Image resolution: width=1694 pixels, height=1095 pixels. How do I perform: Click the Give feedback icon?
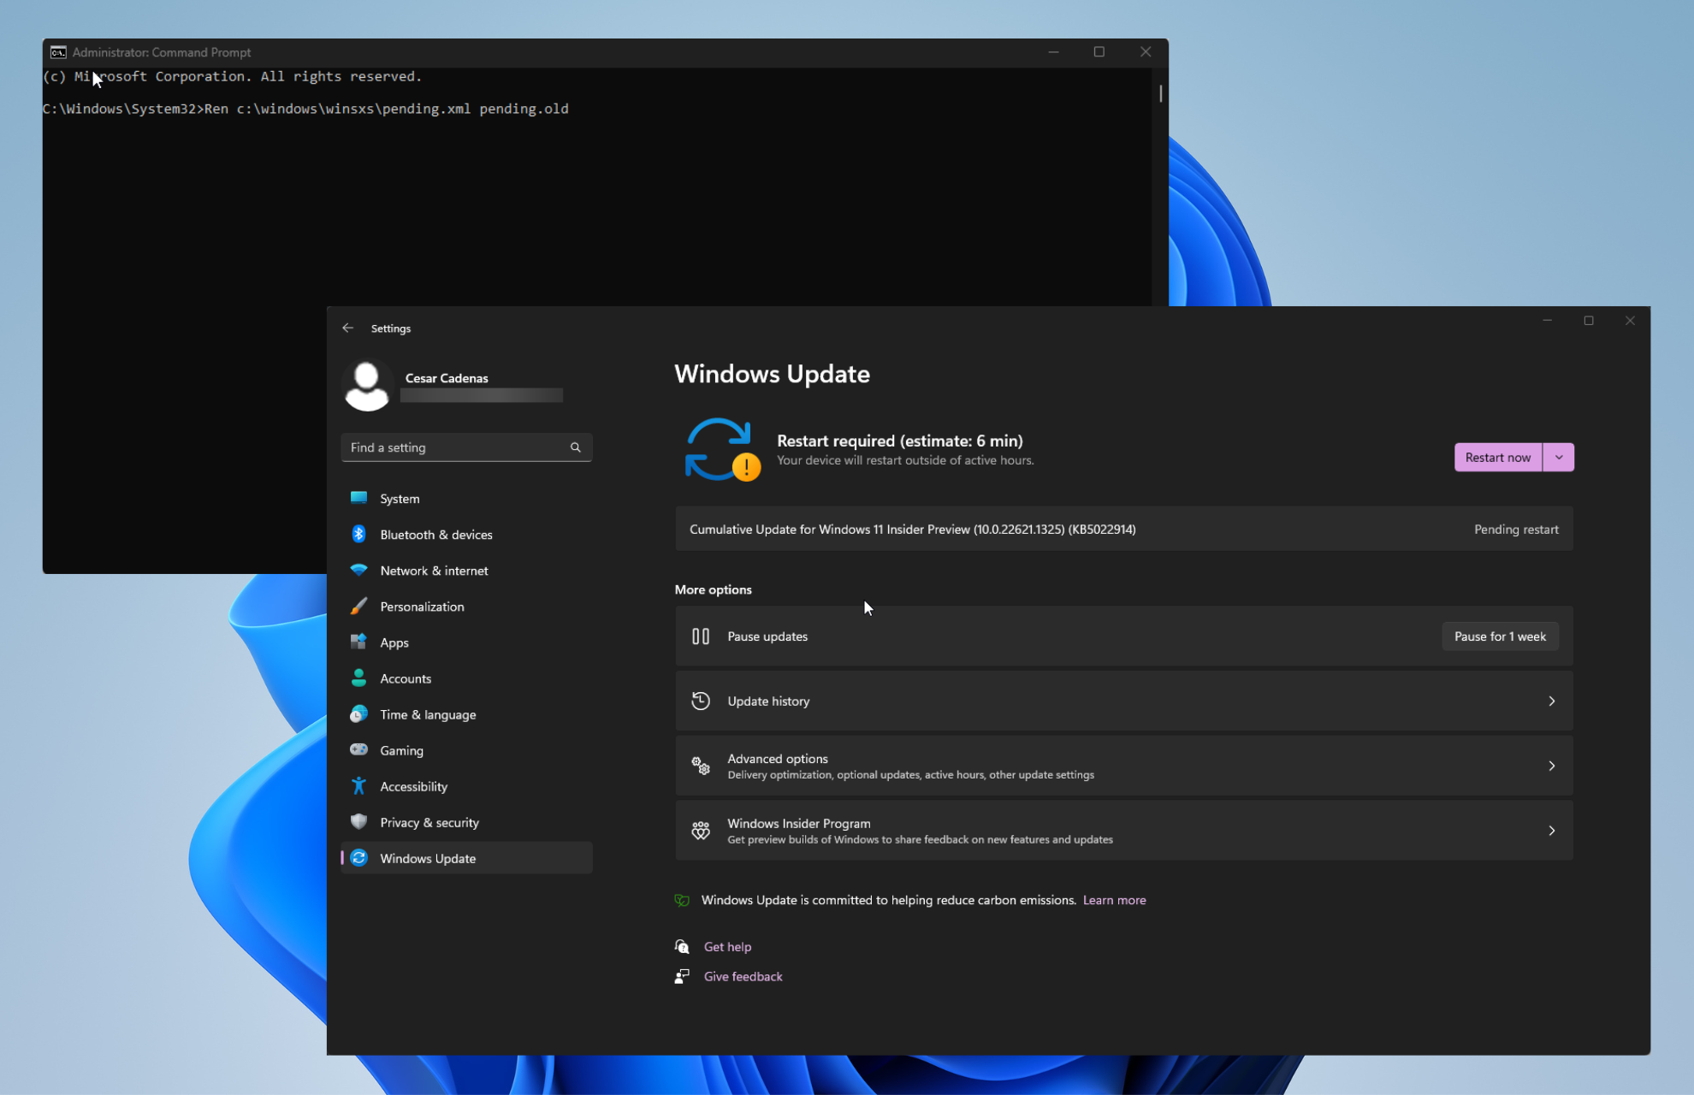coord(682,976)
